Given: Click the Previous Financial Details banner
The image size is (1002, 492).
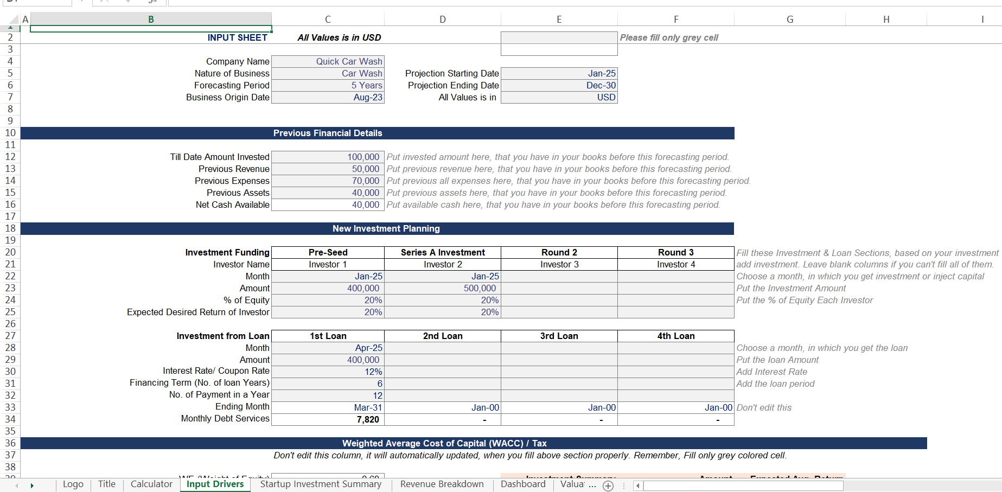Looking at the screenshot, I should [377, 133].
